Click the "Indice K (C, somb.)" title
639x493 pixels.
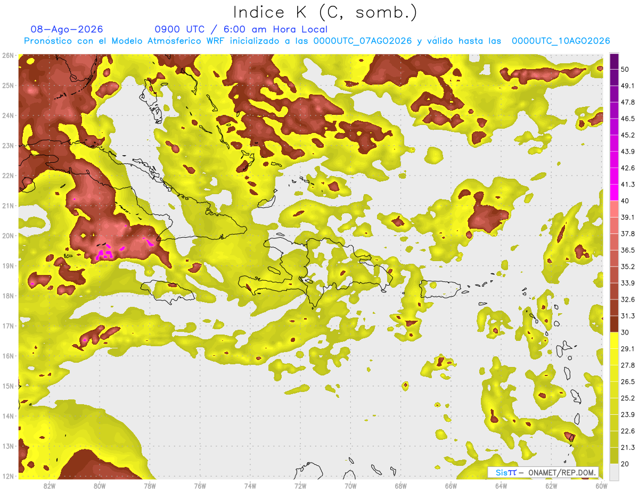click(325, 12)
